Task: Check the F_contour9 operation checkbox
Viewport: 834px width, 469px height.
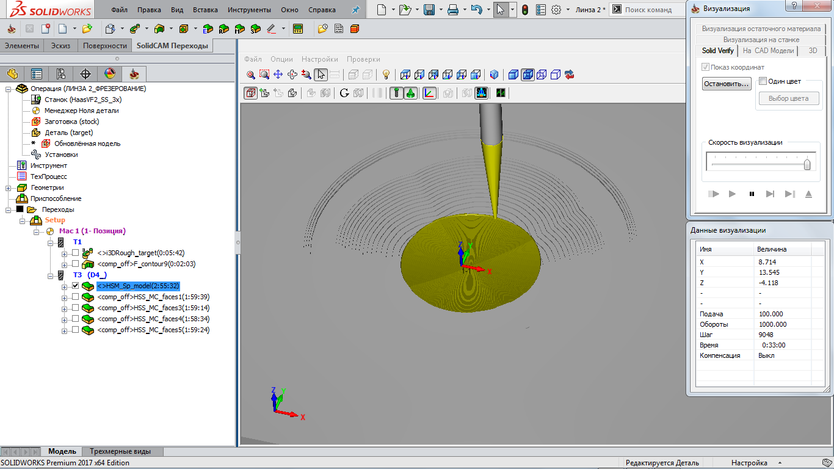Action: point(75,264)
